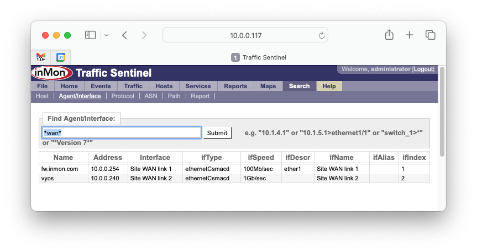Screen dimensions: 477x252
Task: Click the ifSpeed column header
Action: 261,158
